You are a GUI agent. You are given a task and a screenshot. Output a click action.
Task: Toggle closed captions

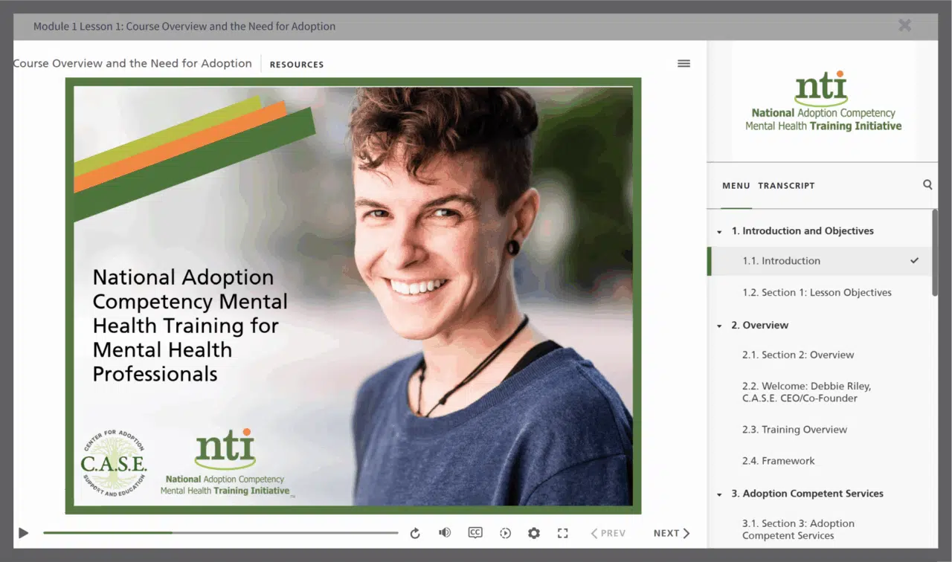point(475,533)
